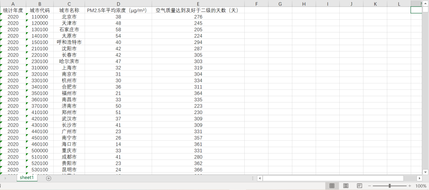Select column K header
This screenshot has height=190, width=429.
[375, 4]
